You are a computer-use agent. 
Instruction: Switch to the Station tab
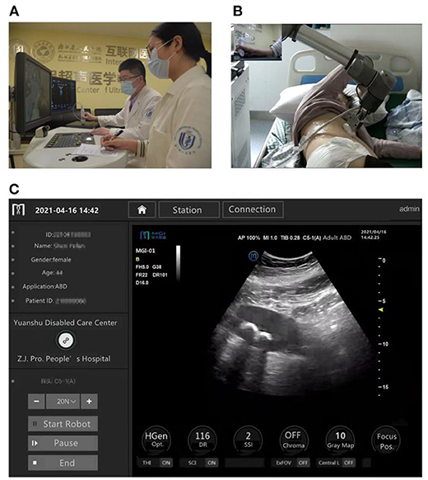[x=187, y=209]
